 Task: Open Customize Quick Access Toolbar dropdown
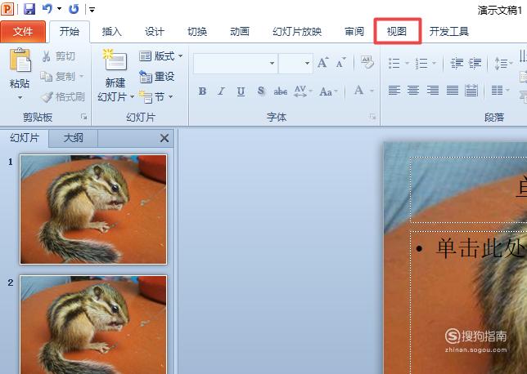(x=92, y=10)
